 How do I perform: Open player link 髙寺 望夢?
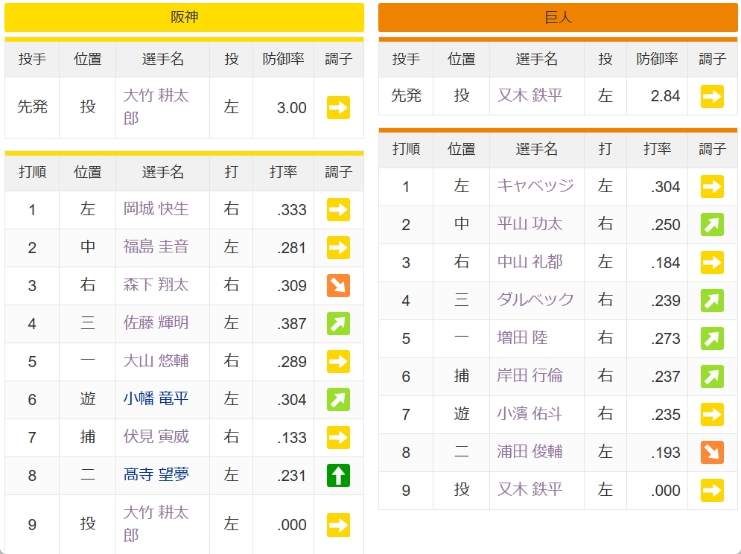(x=156, y=474)
